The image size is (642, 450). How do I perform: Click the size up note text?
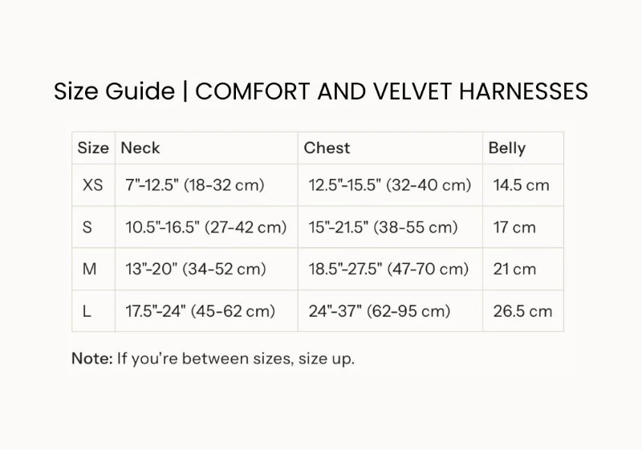click(213, 359)
